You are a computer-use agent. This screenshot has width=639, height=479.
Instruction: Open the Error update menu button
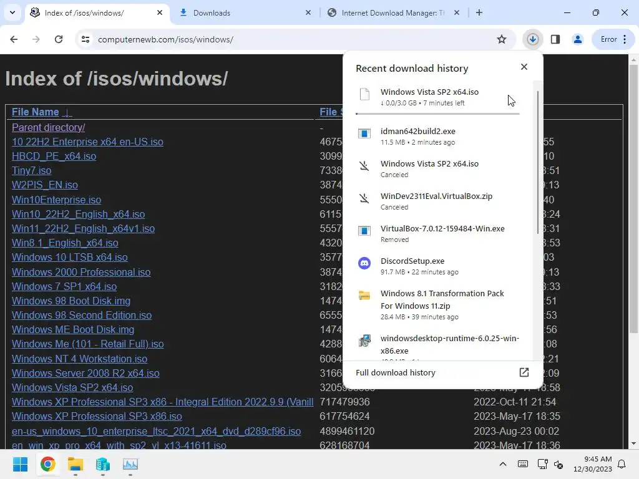[x=613, y=39]
